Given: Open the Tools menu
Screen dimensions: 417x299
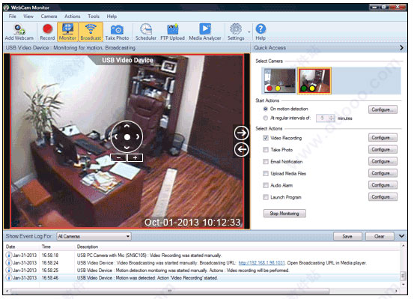Looking at the screenshot, I should [x=94, y=16].
